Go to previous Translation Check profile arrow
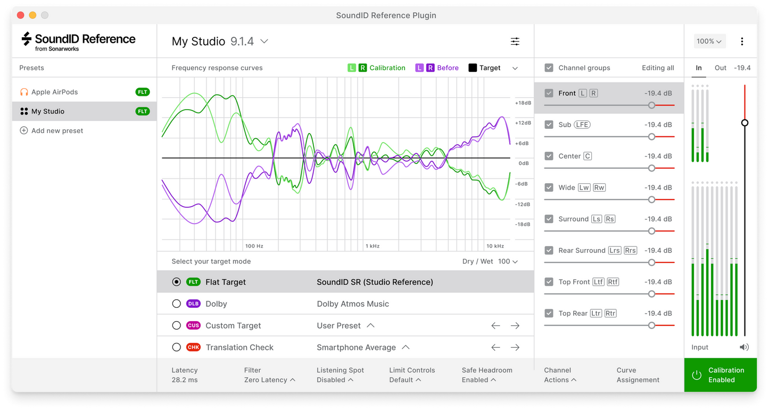 pos(495,347)
